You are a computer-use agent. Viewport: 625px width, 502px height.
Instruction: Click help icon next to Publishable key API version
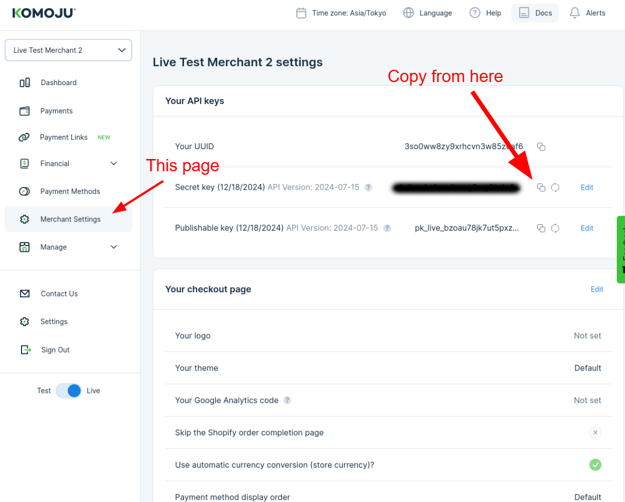387,228
